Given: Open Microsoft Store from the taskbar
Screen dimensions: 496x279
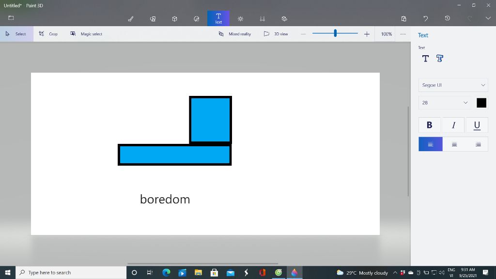Looking at the screenshot, I should [214, 272].
